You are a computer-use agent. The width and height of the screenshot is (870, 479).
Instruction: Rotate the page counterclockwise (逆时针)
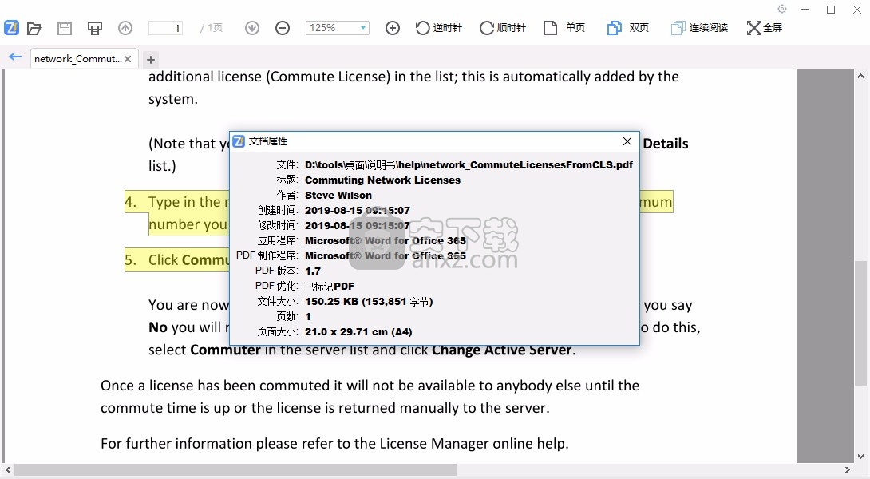[439, 28]
